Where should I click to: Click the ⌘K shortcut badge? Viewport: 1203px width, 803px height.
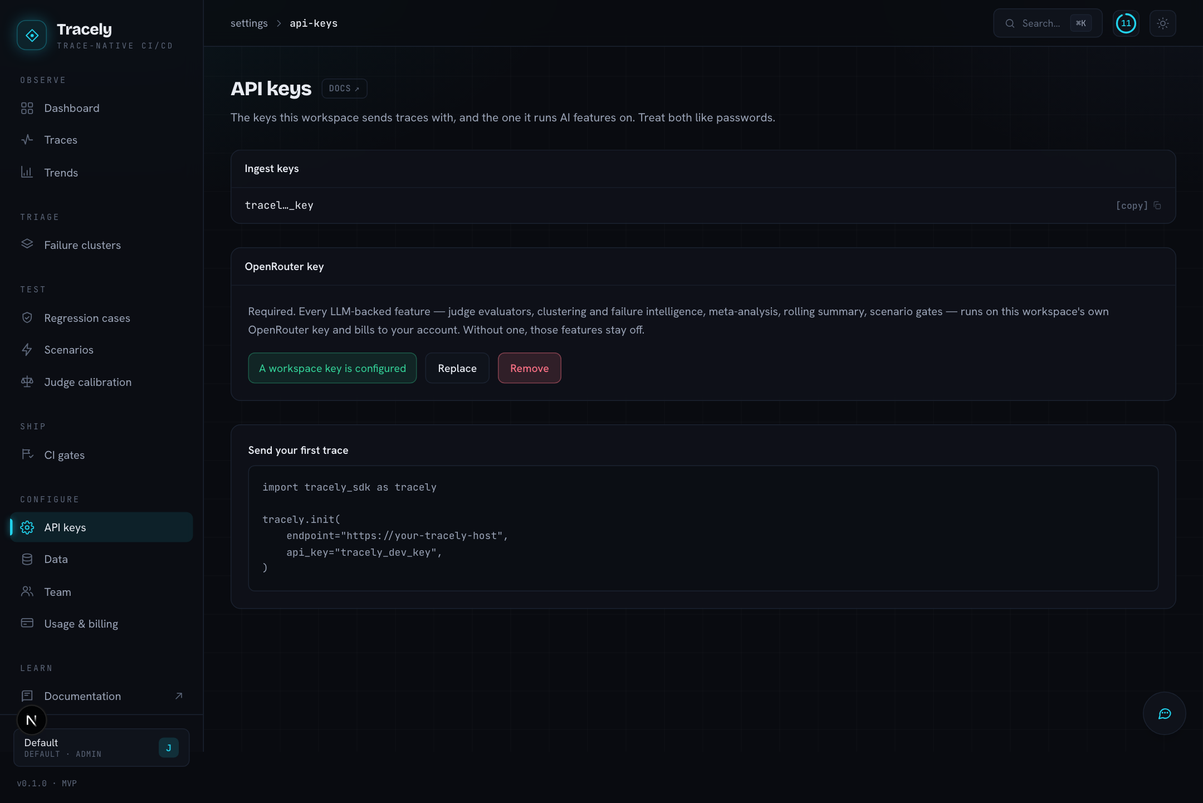pos(1080,23)
